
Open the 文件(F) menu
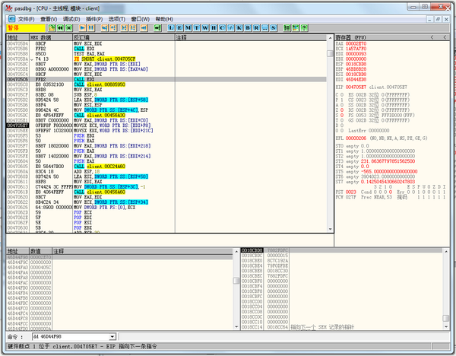25,17
